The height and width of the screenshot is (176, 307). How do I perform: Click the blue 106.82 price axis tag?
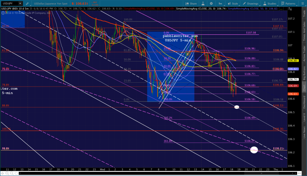293,69
